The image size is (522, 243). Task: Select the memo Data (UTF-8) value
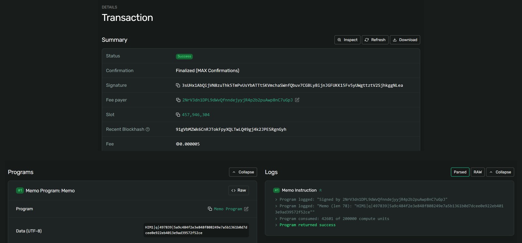(x=196, y=230)
